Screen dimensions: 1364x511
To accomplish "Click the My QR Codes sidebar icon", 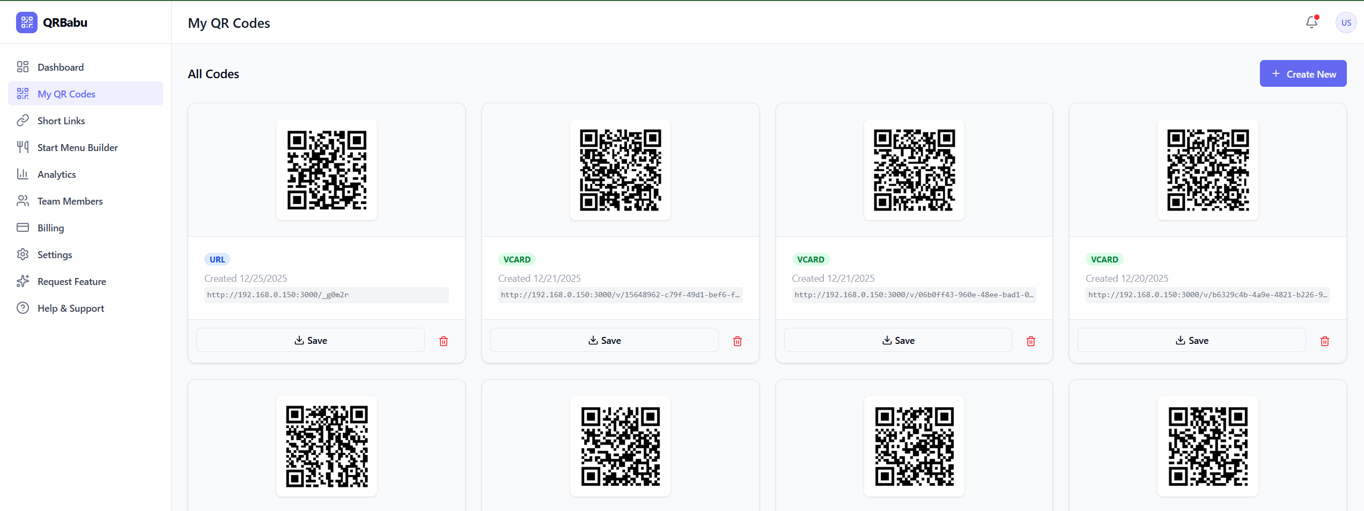I will pos(23,94).
